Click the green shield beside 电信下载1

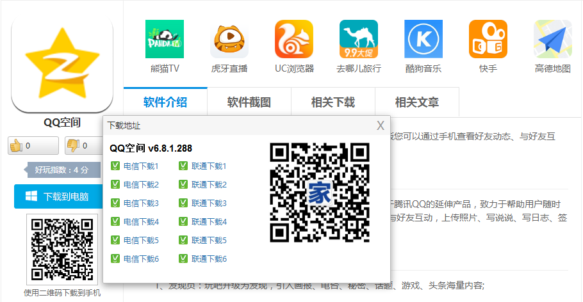click(115, 166)
